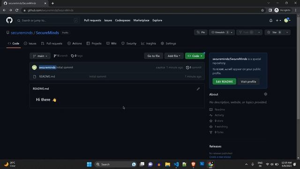Open the user avatar menu
Image resolution: width=300 pixels, height=169 pixels.
[x=287, y=20]
